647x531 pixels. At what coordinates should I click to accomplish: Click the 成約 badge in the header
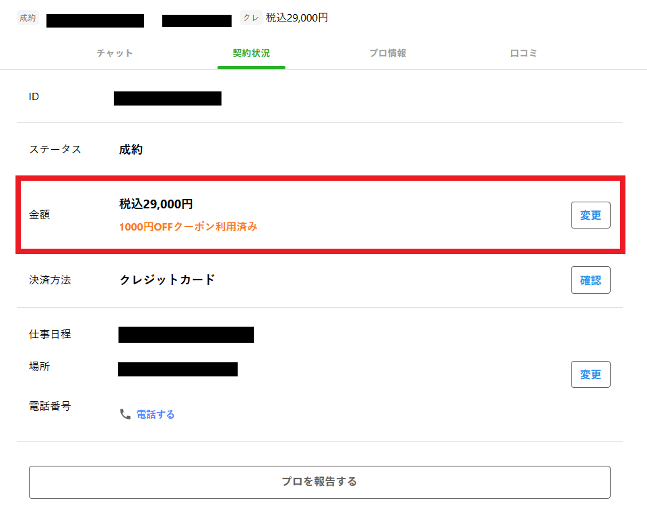[x=28, y=18]
